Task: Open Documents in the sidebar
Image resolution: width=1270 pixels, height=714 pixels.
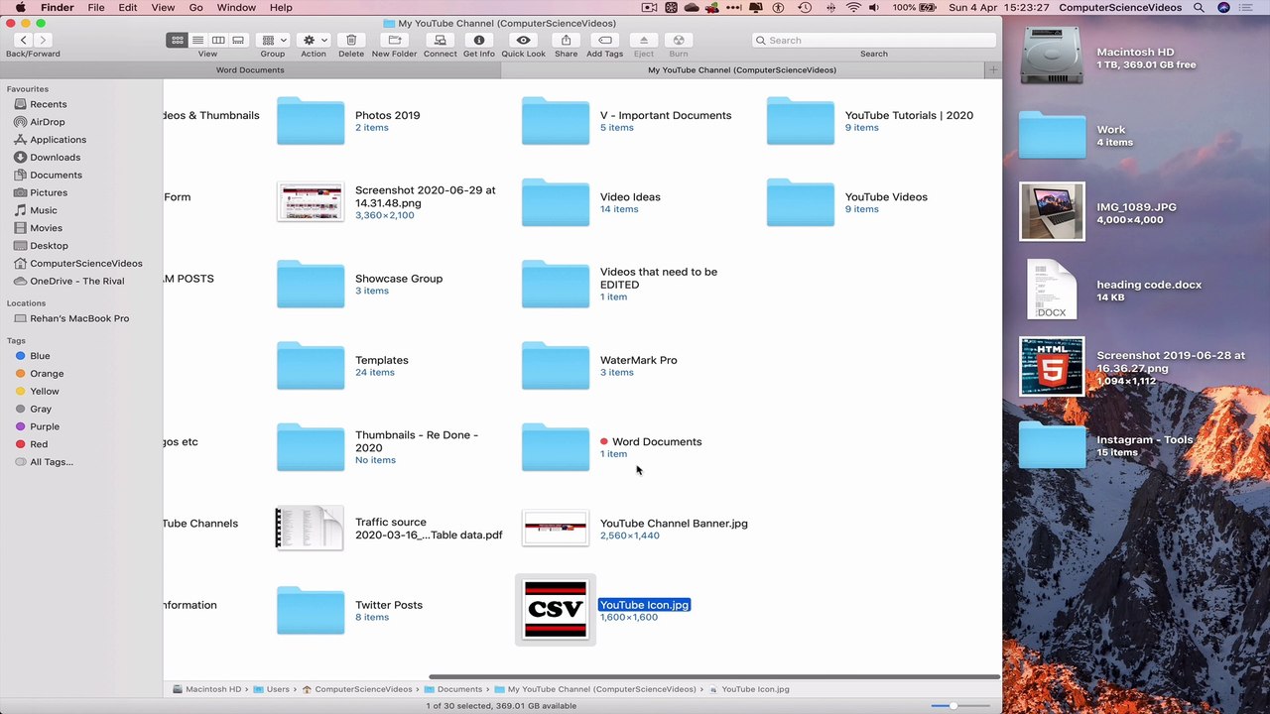Action: [x=56, y=176]
